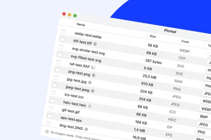Check the png-test.png checkbox
The height and width of the screenshot is (140, 211).
57,70
